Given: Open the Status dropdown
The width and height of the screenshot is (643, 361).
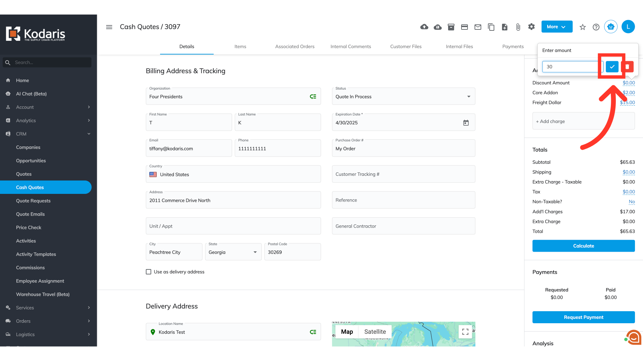Looking at the screenshot, I should pyautogui.click(x=403, y=97).
